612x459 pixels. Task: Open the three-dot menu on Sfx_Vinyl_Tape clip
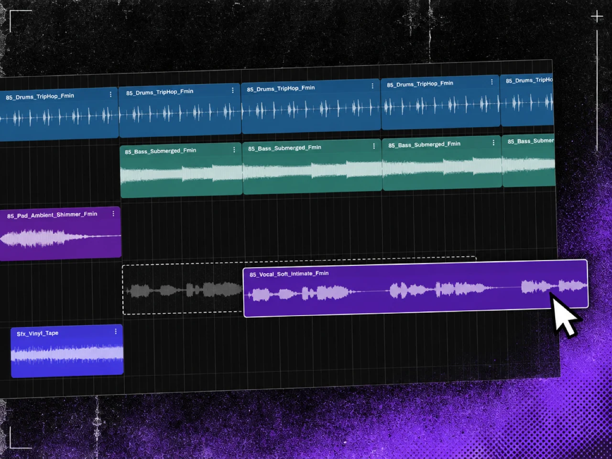(116, 331)
